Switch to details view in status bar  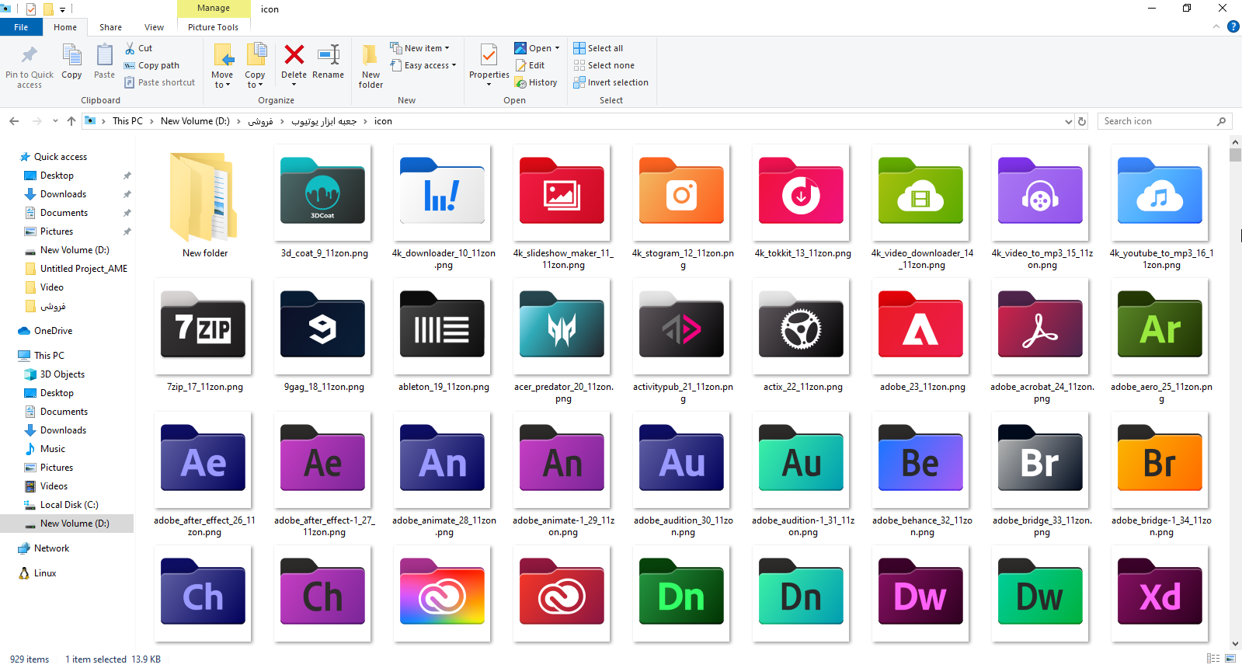(x=1212, y=659)
